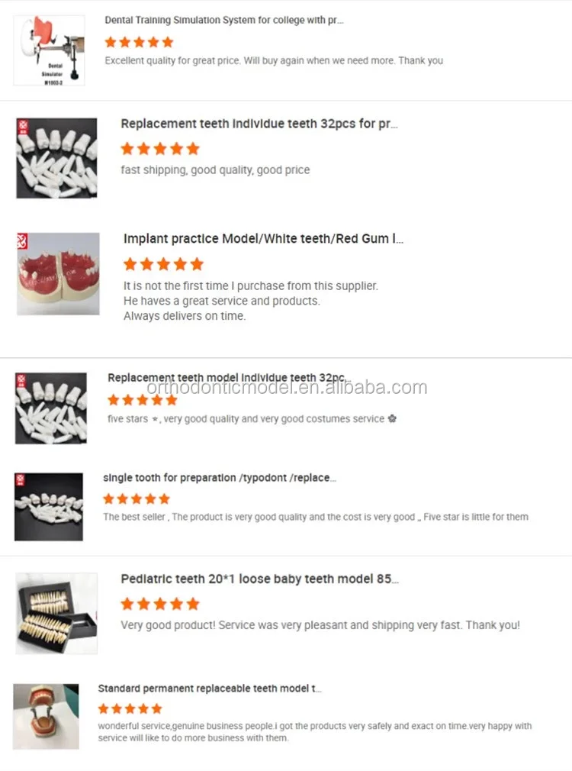The image size is (572, 771).
Task: Click the Dental Training Simulation System title
Action: pos(224,21)
